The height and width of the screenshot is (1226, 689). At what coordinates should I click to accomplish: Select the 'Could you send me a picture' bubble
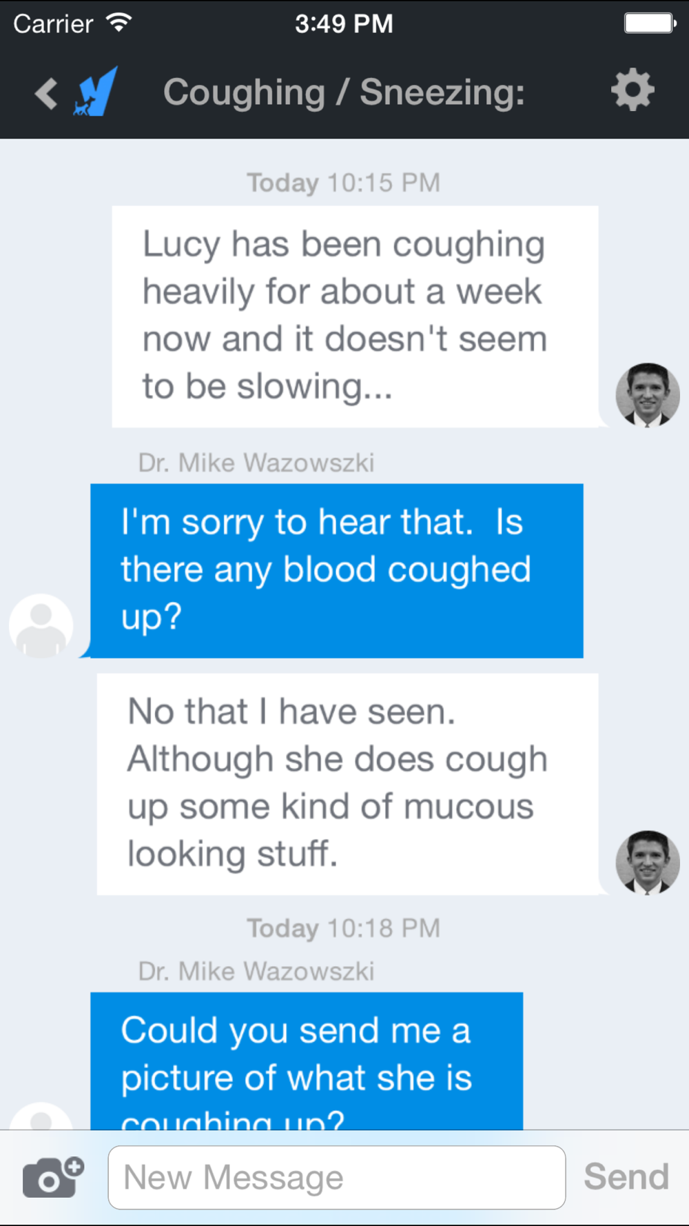click(307, 1061)
